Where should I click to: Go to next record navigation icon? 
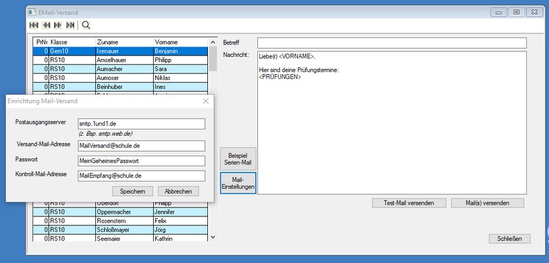[x=58, y=25]
